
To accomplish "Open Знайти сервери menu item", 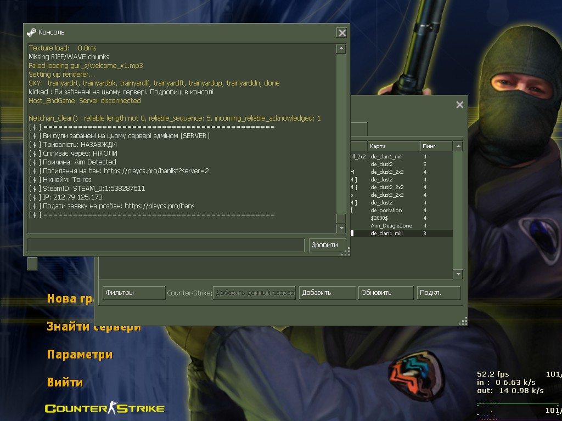I will tap(94, 327).
